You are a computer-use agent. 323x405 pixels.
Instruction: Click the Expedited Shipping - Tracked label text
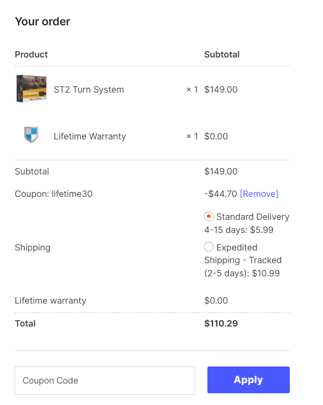click(242, 260)
